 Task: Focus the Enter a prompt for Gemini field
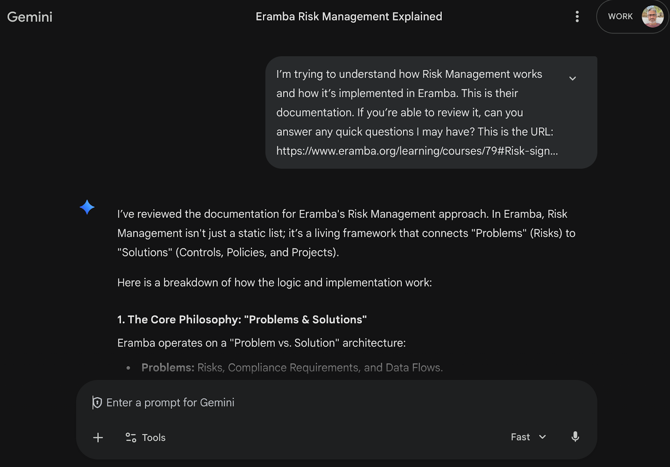pos(293,402)
